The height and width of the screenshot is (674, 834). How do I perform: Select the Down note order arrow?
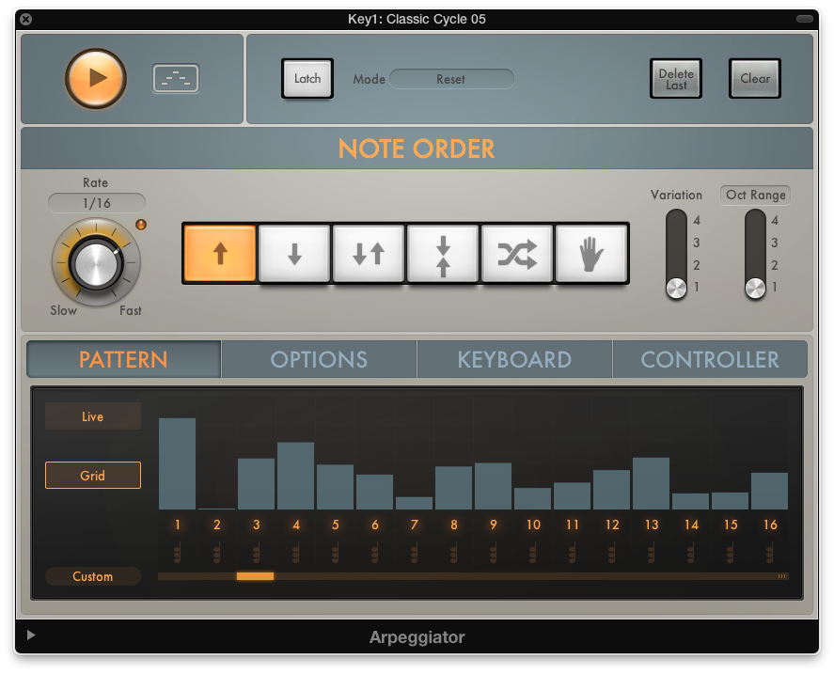pyautogui.click(x=294, y=253)
